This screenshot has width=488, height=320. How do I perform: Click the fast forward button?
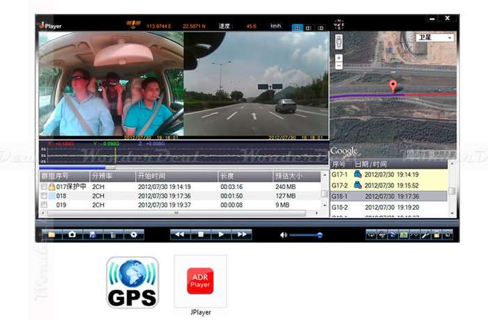(x=241, y=234)
